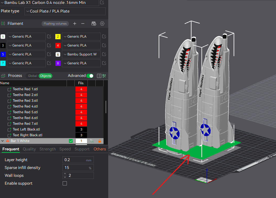Enable the support option checkbox
The width and height of the screenshot is (276, 198).
tap(64, 183)
